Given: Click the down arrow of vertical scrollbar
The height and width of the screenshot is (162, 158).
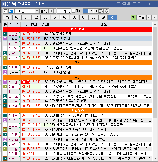Looking at the screenshot, I should tap(155, 159).
